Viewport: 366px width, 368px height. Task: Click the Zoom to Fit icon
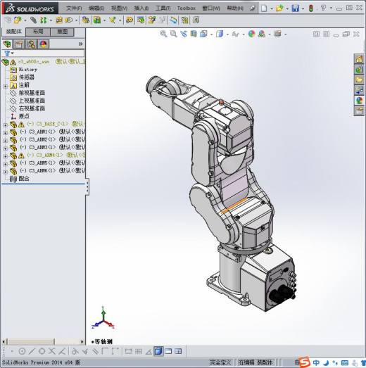[x=163, y=34]
